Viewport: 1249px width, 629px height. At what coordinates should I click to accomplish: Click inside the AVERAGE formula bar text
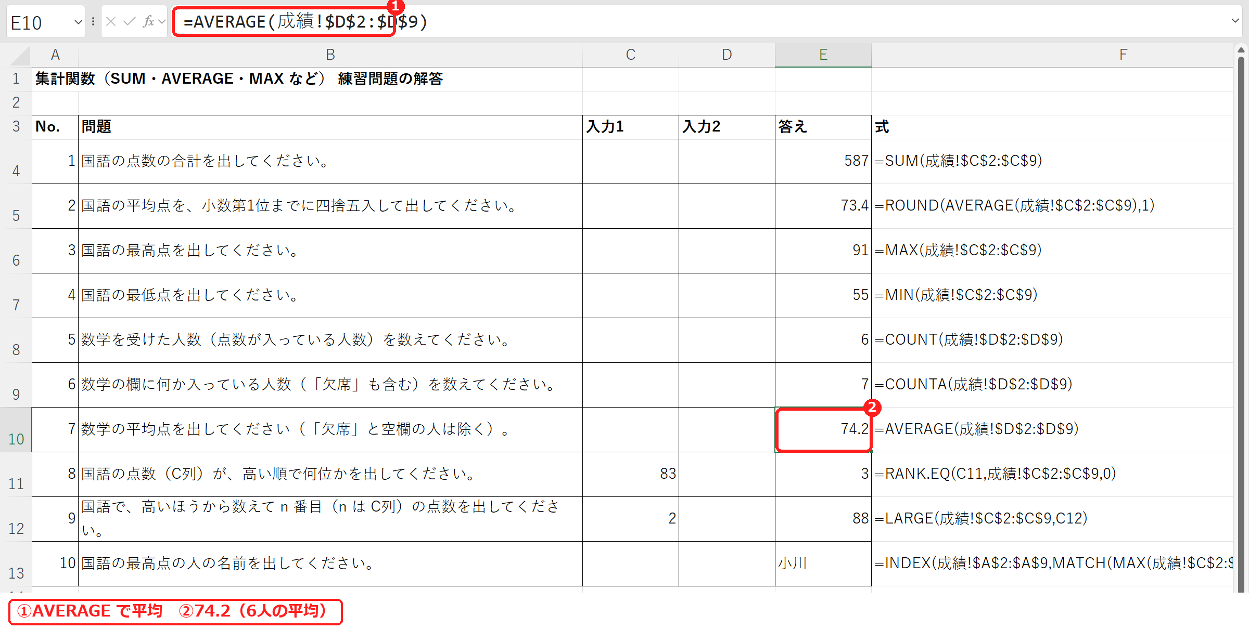tap(305, 22)
